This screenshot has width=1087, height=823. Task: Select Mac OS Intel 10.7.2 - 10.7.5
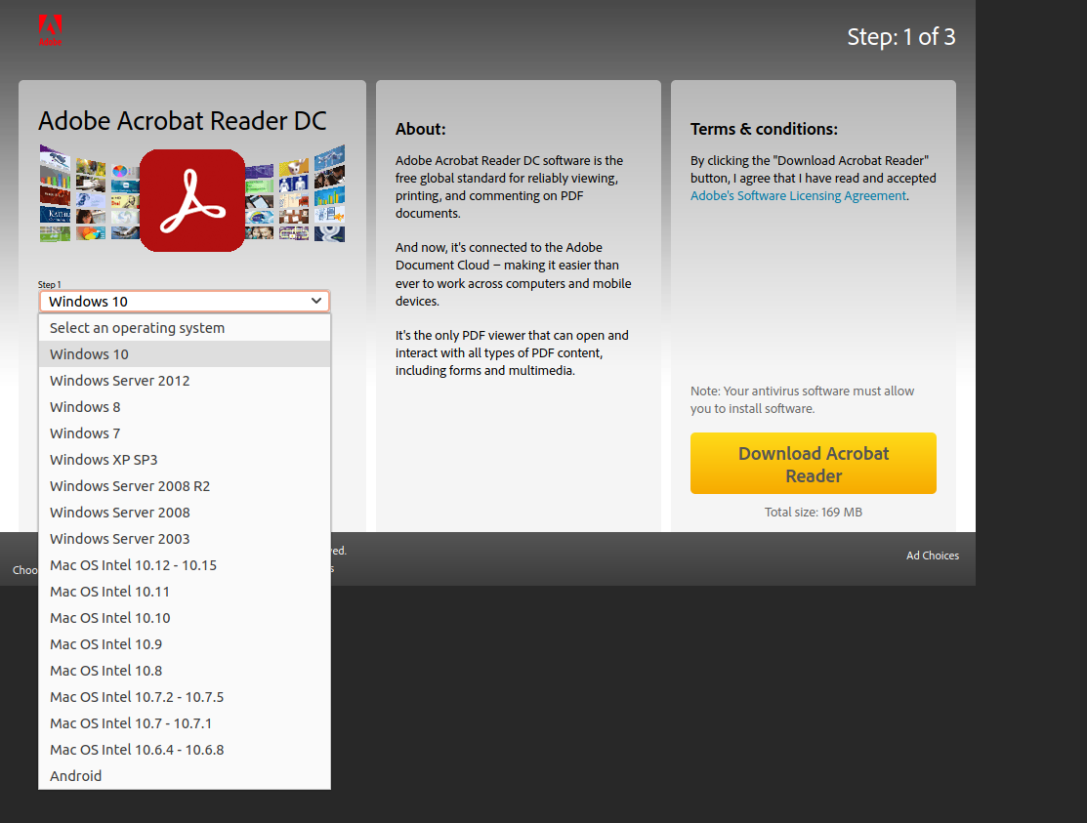click(x=185, y=696)
